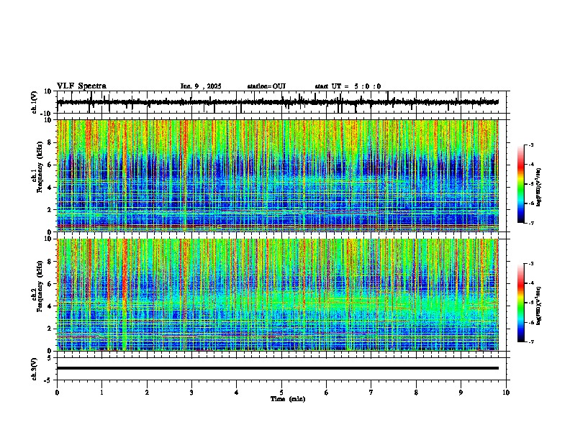Click the "-7" label on ch.1 color bar
Screen dimensions: 570x440
tap(531, 223)
